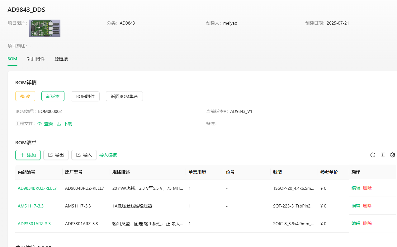Click the 新版本 button
397x247 pixels.
(x=53, y=96)
